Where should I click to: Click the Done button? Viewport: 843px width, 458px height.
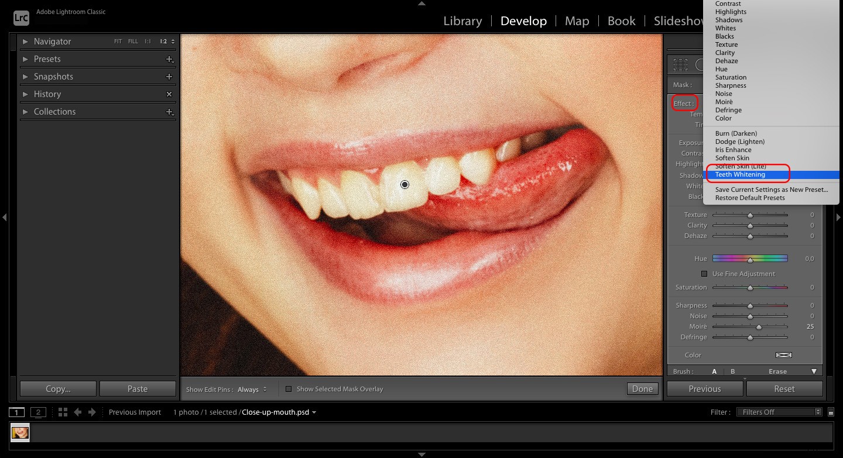[642, 388]
